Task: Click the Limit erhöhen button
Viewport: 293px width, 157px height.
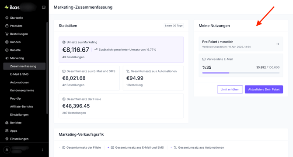Action: tap(230, 89)
